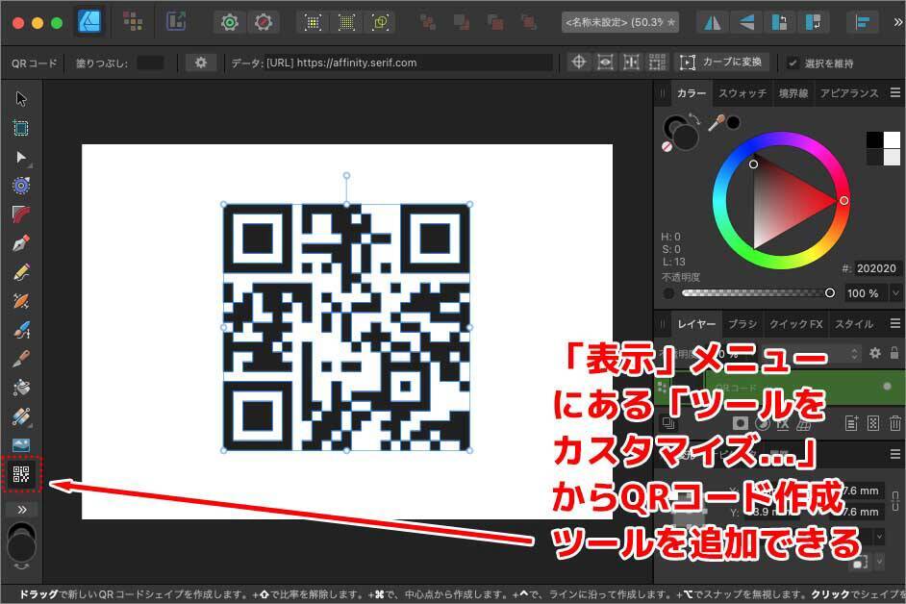
Task: Toggle the layer lock icon
Action: pyautogui.click(x=895, y=353)
